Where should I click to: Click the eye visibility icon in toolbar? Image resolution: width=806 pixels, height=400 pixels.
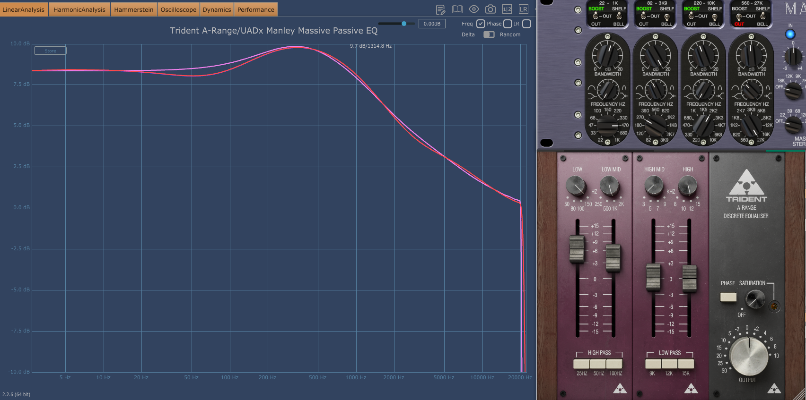[474, 9]
